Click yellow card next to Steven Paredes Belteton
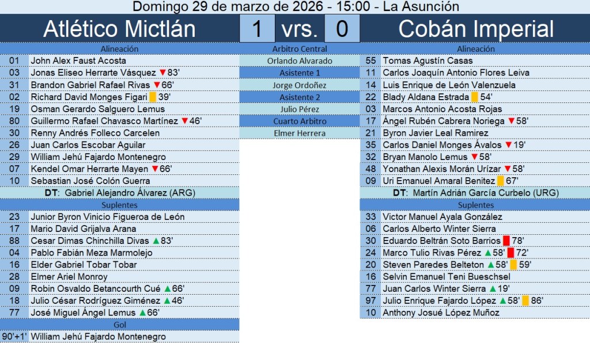Screen dimensions: 590x343 [x=513, y=265]
